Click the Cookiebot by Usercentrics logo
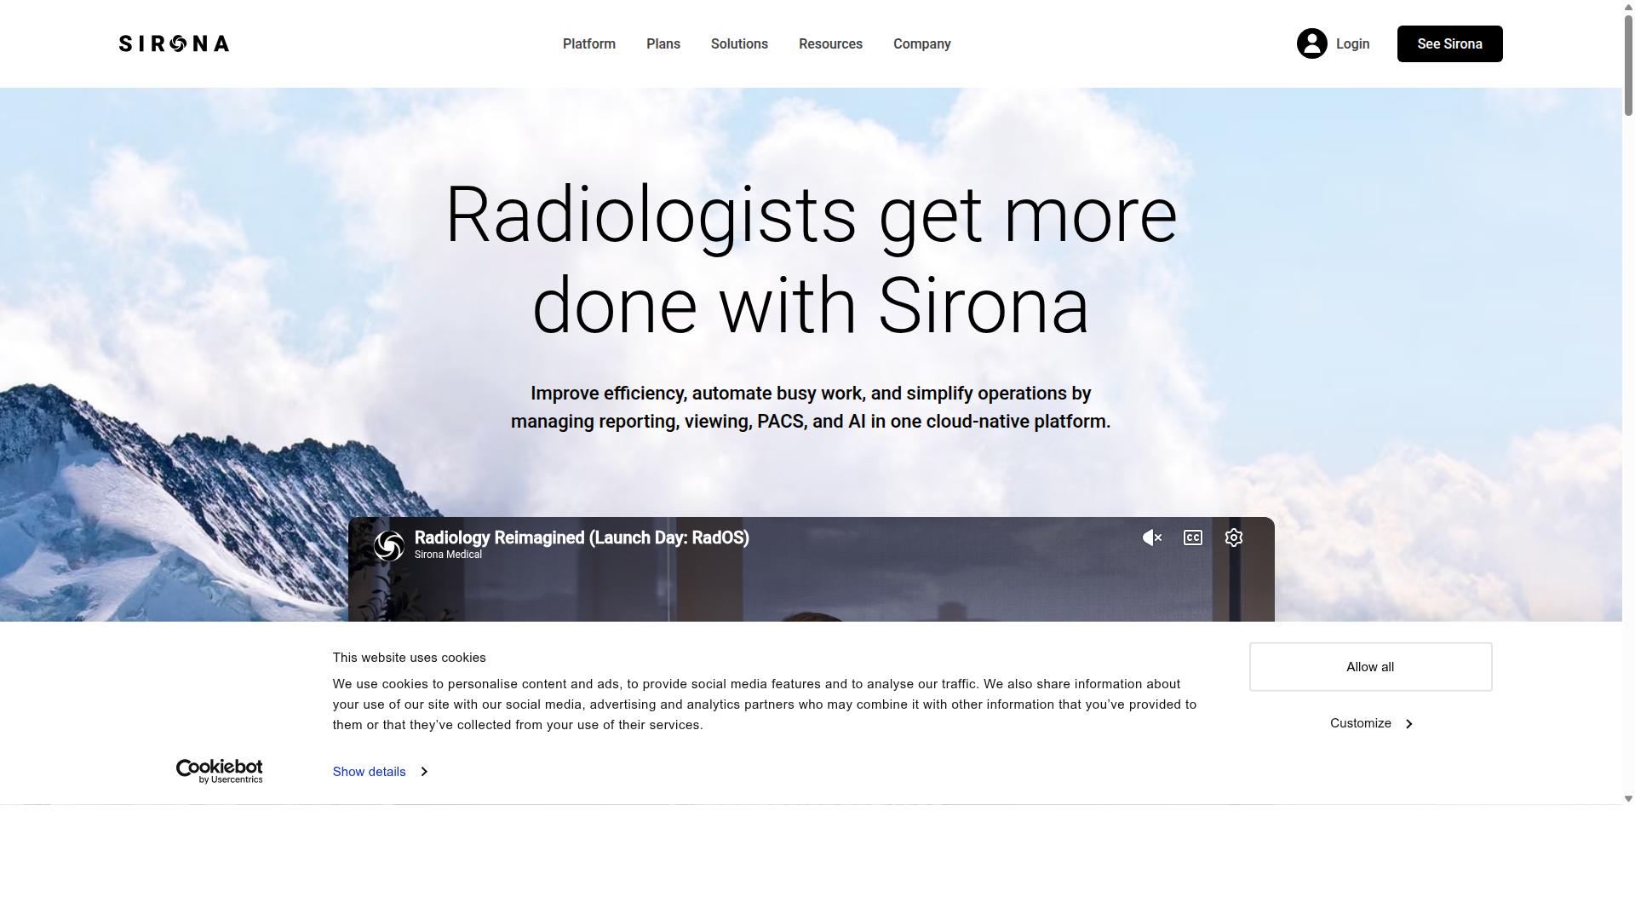Image resolution: width=1635 pixels, height=920 pixels. click(219, 771)
